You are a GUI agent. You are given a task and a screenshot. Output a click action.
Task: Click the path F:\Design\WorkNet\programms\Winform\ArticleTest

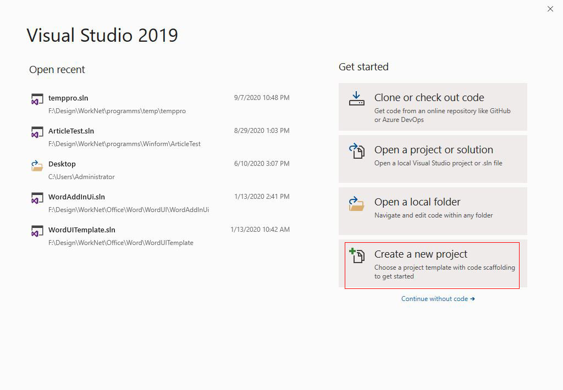point(124,144)
